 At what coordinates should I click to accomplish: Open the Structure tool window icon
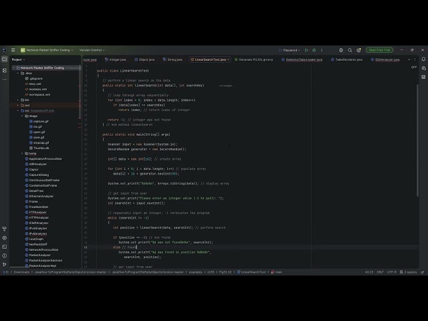5,70
